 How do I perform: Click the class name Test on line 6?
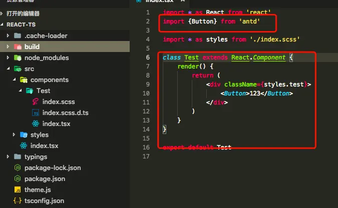point(191,57)
